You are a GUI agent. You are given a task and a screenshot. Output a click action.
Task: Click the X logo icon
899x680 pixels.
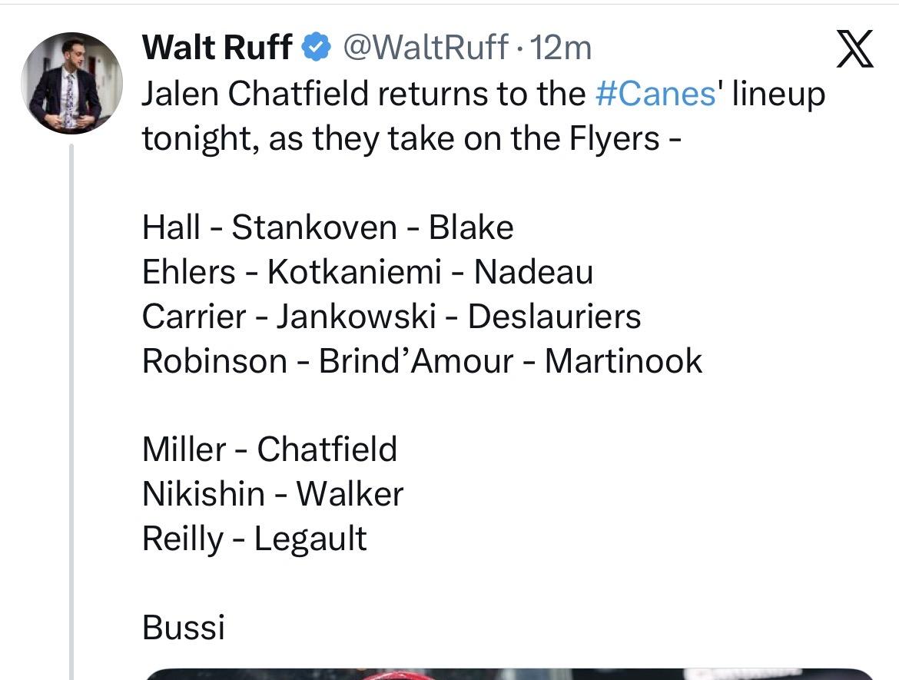(x=853, y=51)
